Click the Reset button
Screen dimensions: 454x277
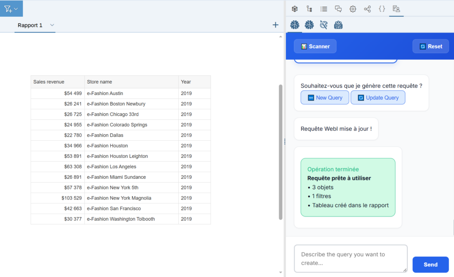click(431, 46)
